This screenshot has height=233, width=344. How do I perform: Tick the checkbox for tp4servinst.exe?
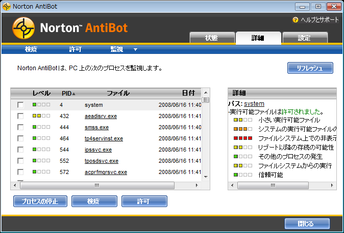[20, 138]
